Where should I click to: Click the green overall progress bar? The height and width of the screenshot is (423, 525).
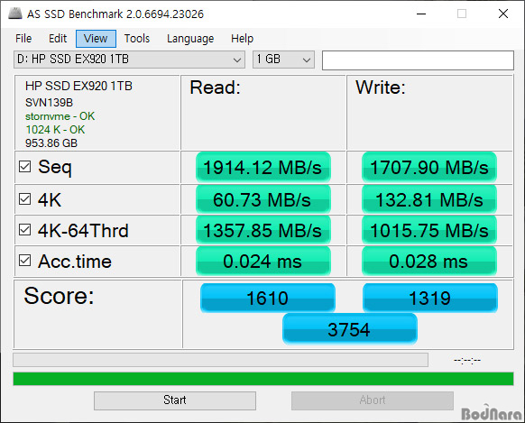263,379
